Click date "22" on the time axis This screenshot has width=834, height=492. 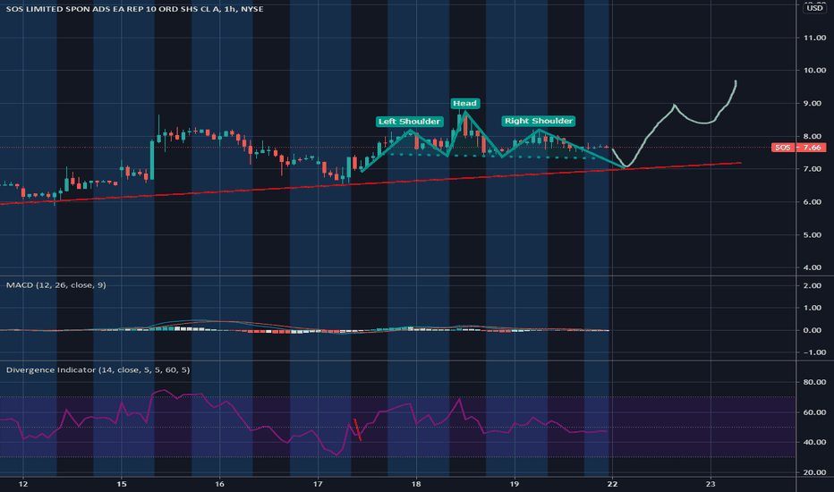[613, 483]
